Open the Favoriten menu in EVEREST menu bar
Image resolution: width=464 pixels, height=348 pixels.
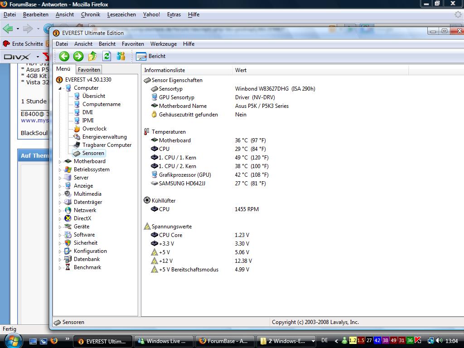click(x=133, y=44)
